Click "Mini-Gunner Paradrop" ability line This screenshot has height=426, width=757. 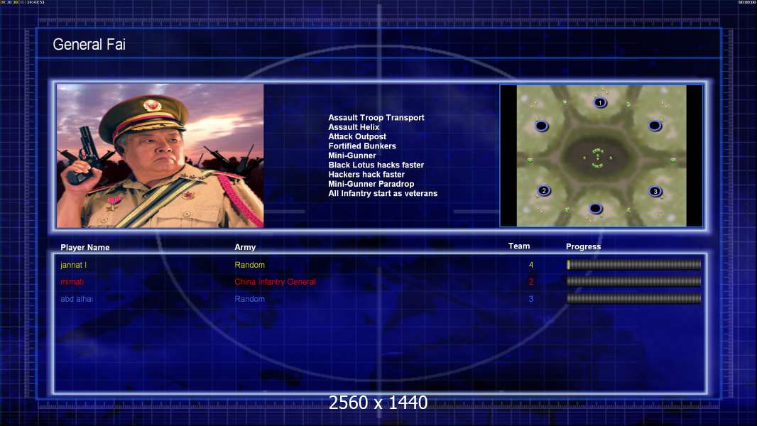point(371,184)
